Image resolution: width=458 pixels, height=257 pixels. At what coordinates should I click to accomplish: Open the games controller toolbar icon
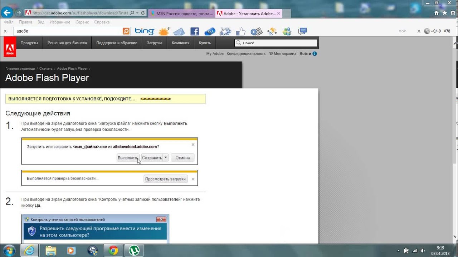225,31
